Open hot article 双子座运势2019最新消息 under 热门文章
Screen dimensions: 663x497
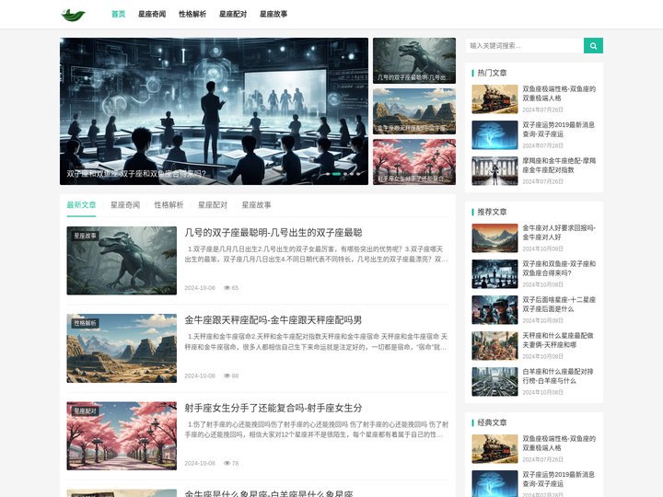pos(559,130)
